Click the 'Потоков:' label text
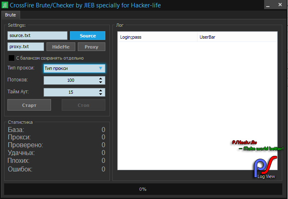This screenshot has width=288, height=199. point(18,80)
